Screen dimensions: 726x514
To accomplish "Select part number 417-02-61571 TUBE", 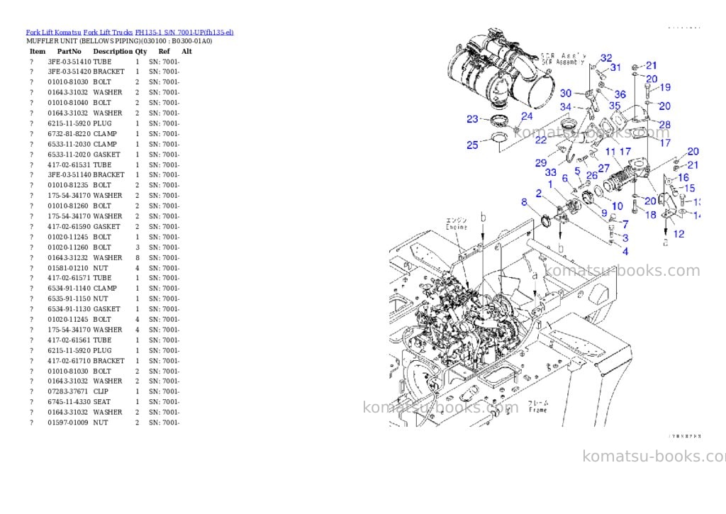I will click(x=79, y=278).
